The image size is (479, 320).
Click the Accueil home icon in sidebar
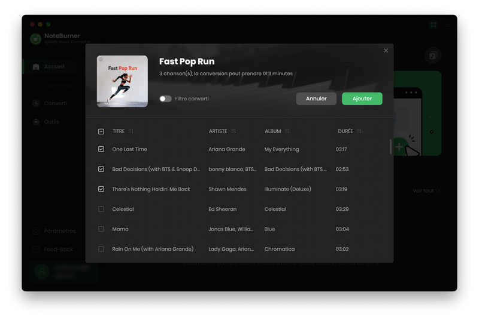pos(36,67)
